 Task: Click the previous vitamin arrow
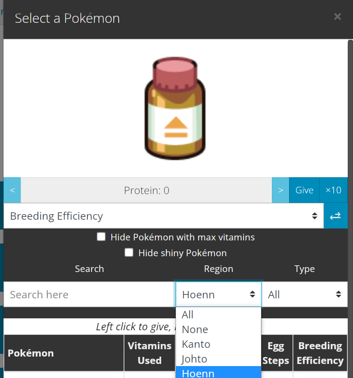click(x=12, y=190)
